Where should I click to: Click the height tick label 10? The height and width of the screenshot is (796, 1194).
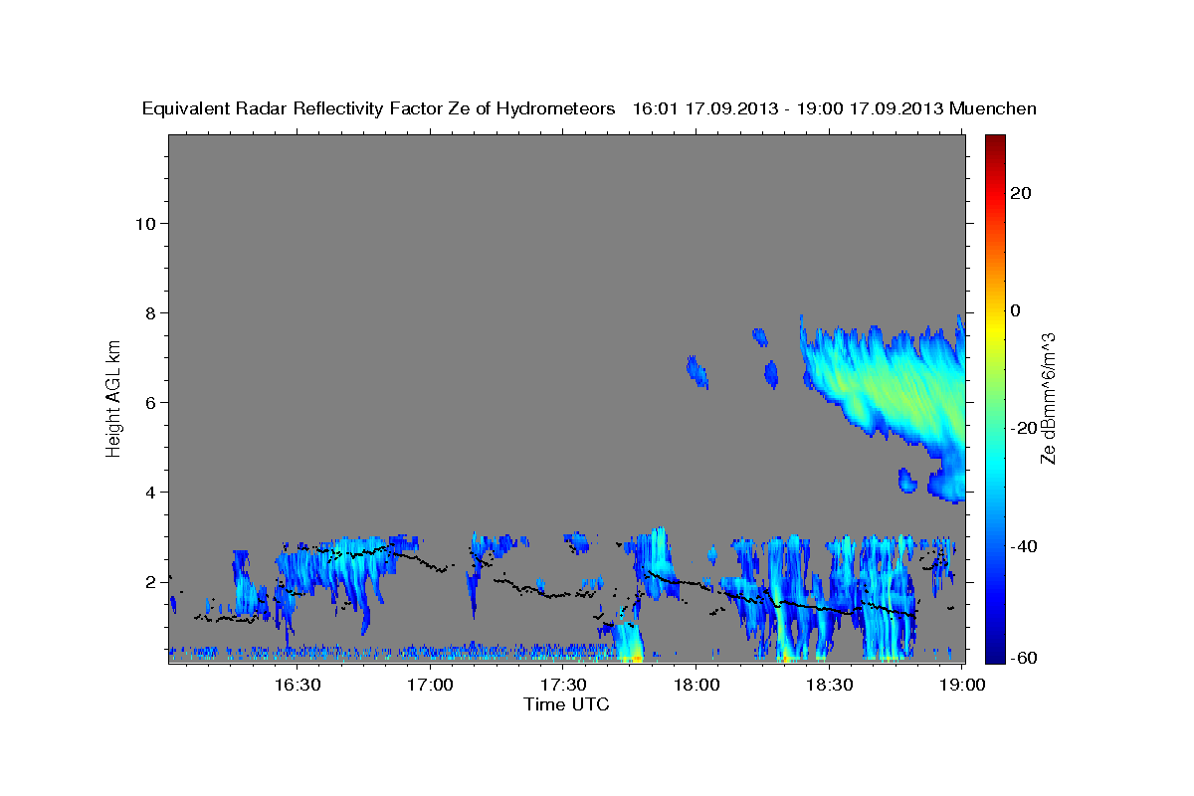pyautogui.click(x=145, y=223)
